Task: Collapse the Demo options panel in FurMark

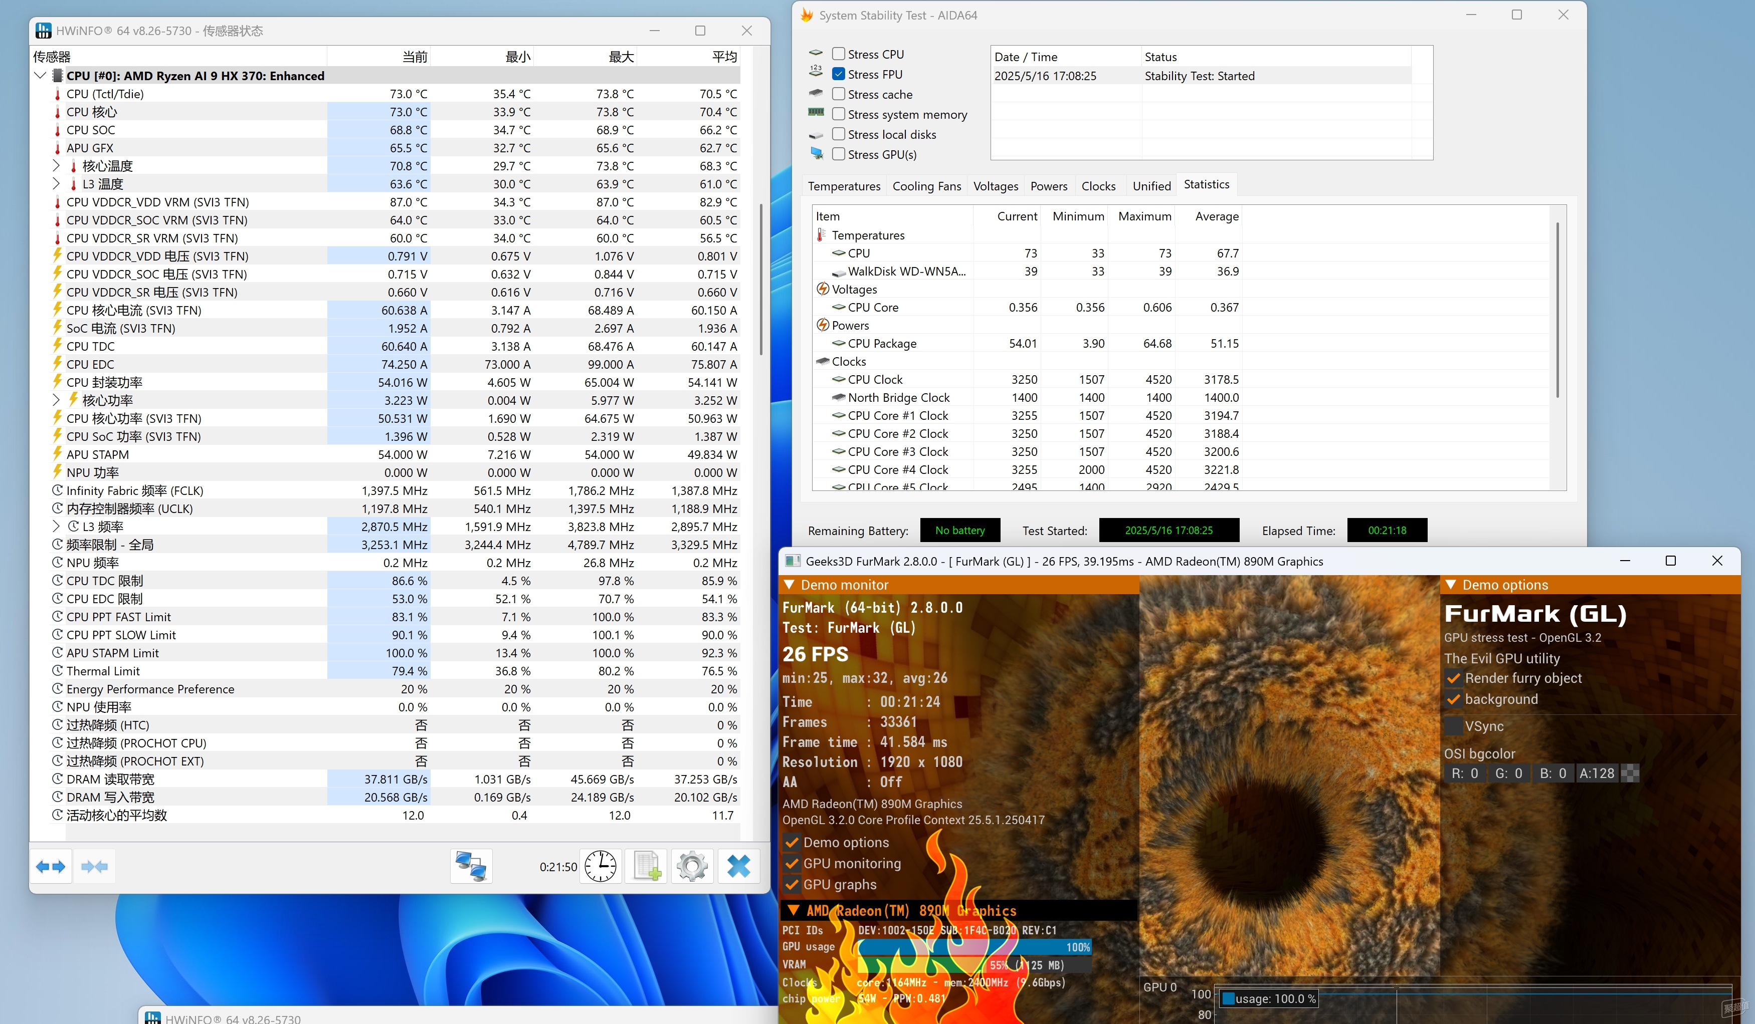Action: tap(1451, 585)
